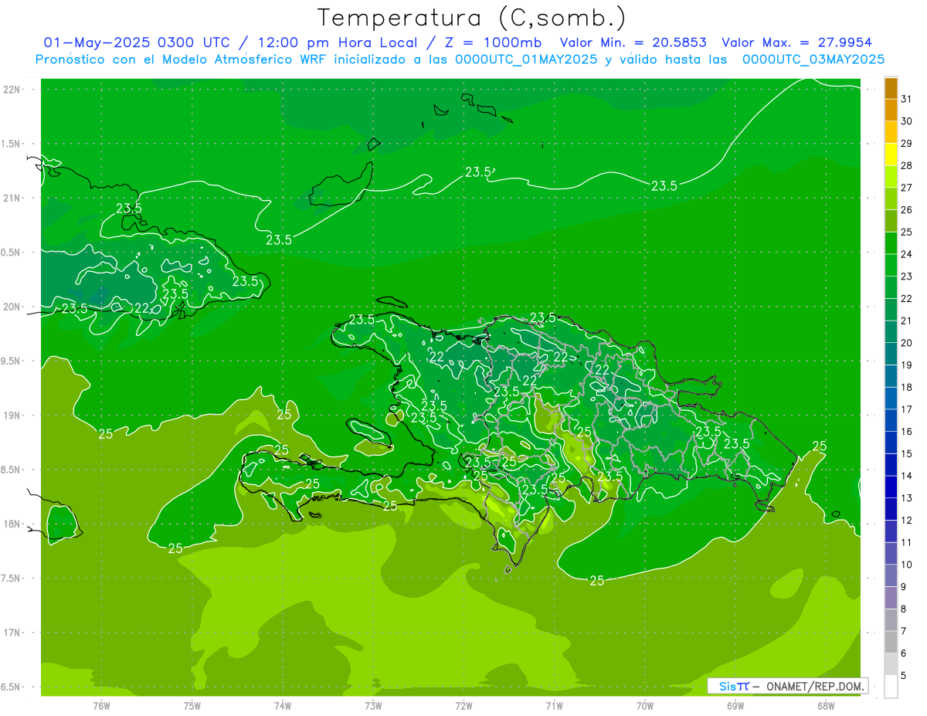Viewport: 927px width, 716px height.
Task: Click the 7 label on the color scale
Action: pos(903,631)
